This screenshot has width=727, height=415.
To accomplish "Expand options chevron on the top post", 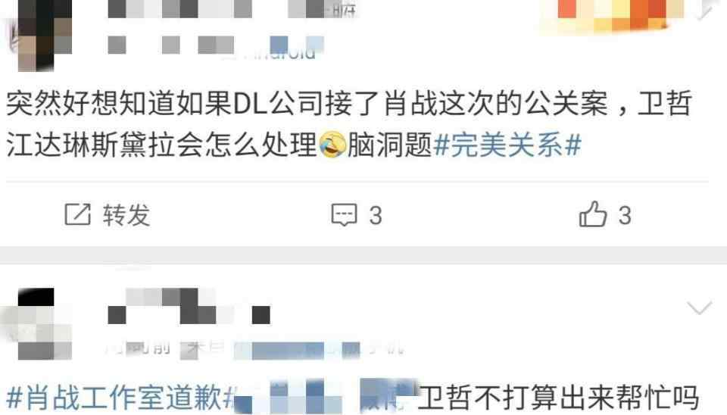I will click(705, 11).
